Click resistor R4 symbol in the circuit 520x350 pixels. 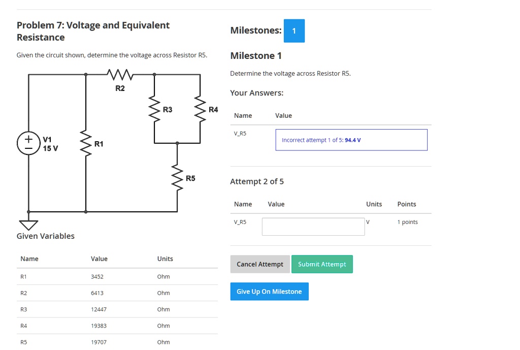click(200, 108)
